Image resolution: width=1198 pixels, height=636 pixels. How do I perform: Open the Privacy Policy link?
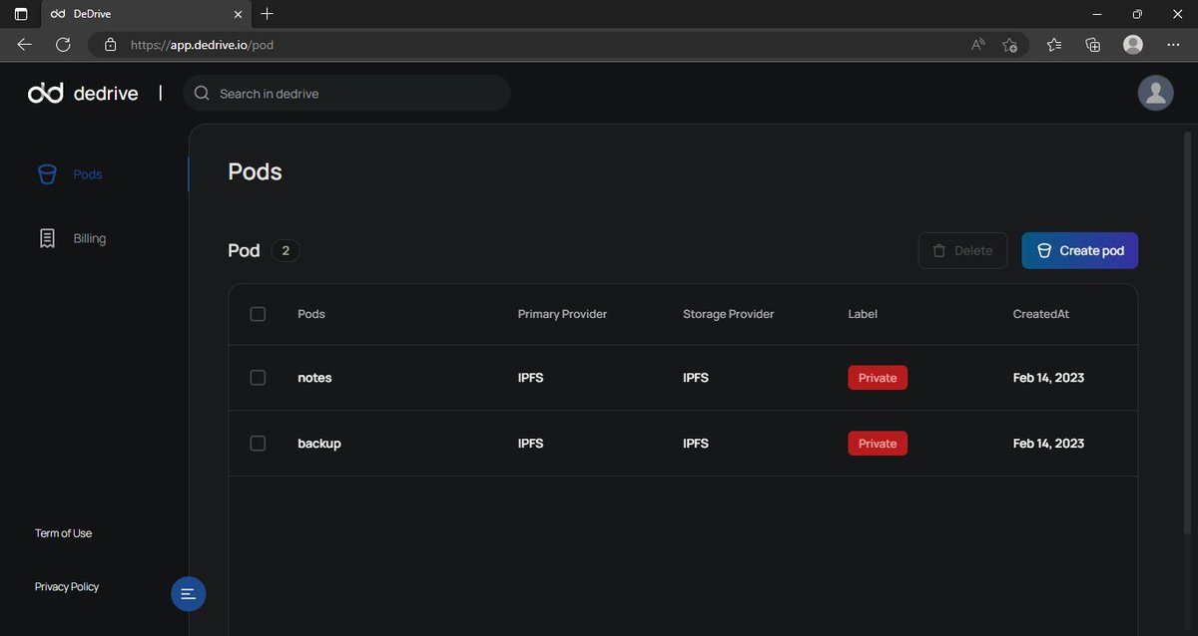pyautogui.click(x=66, y=586)
